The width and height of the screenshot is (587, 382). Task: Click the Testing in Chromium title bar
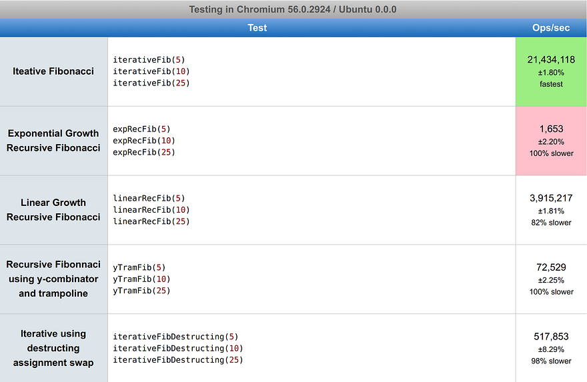point(293,9)
